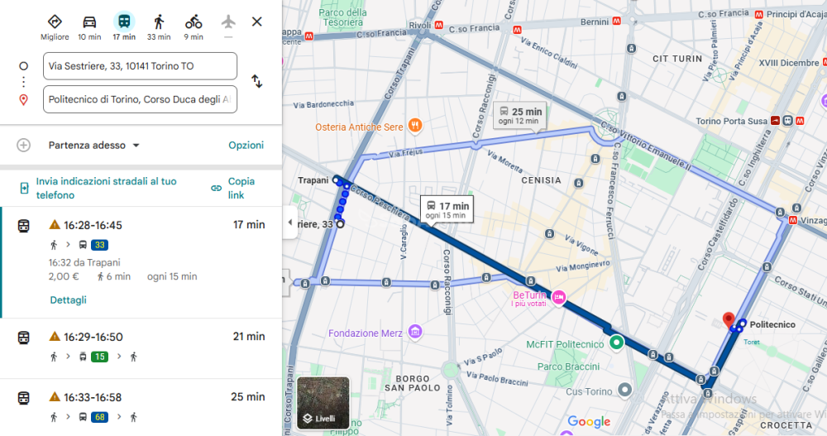Click the Parco della Tesoriera label
The image size is (827, 436).
(343, 17)
